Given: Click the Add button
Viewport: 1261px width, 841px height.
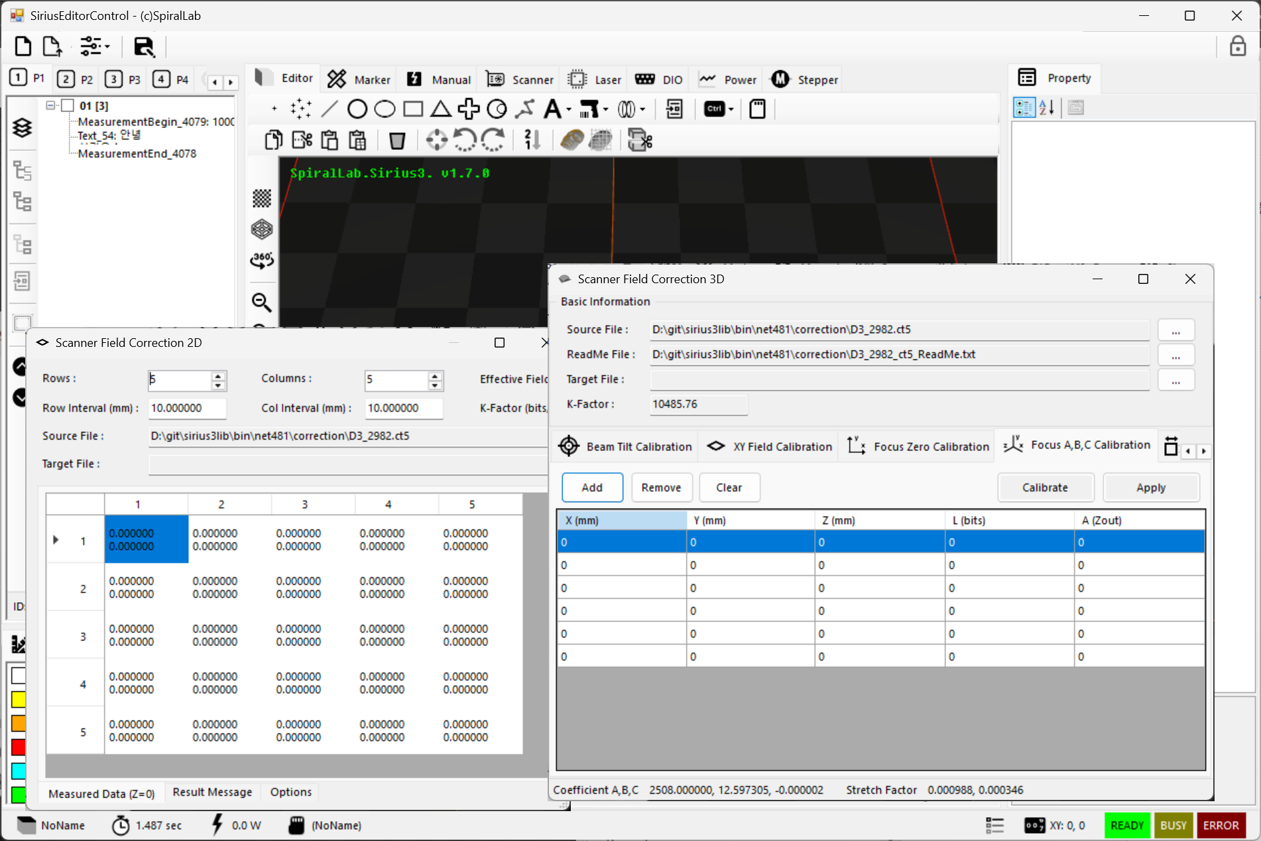Looking at the screenshot, I should pyautogui.click(x=592, y=487).
